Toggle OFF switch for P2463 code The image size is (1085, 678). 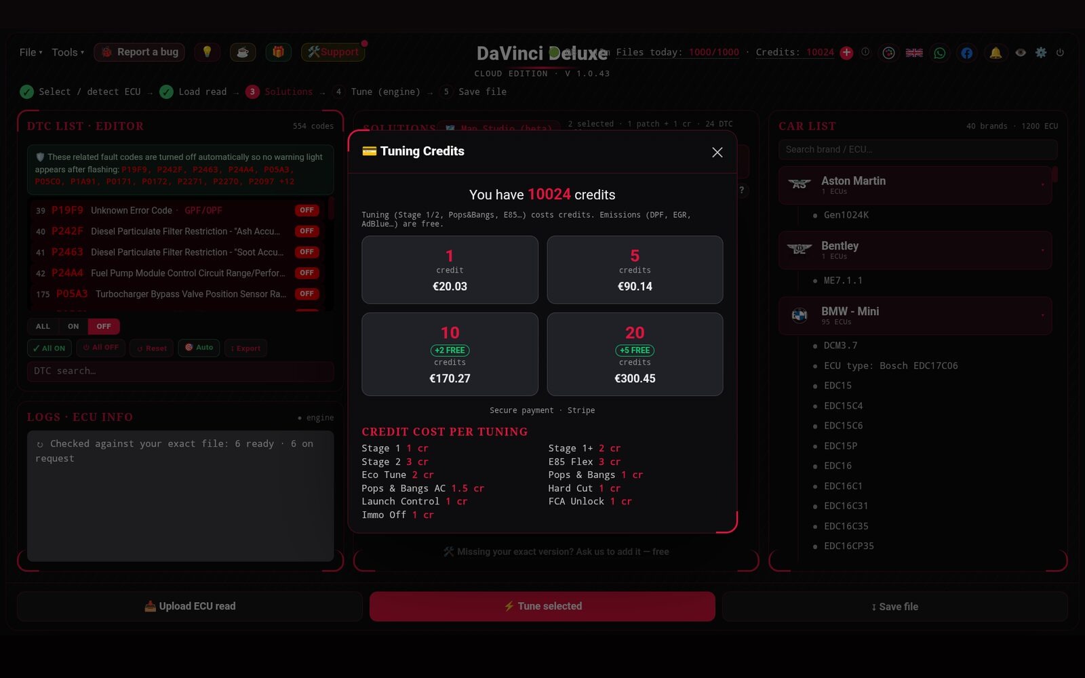pyautogui.click(x=307, y=252)
